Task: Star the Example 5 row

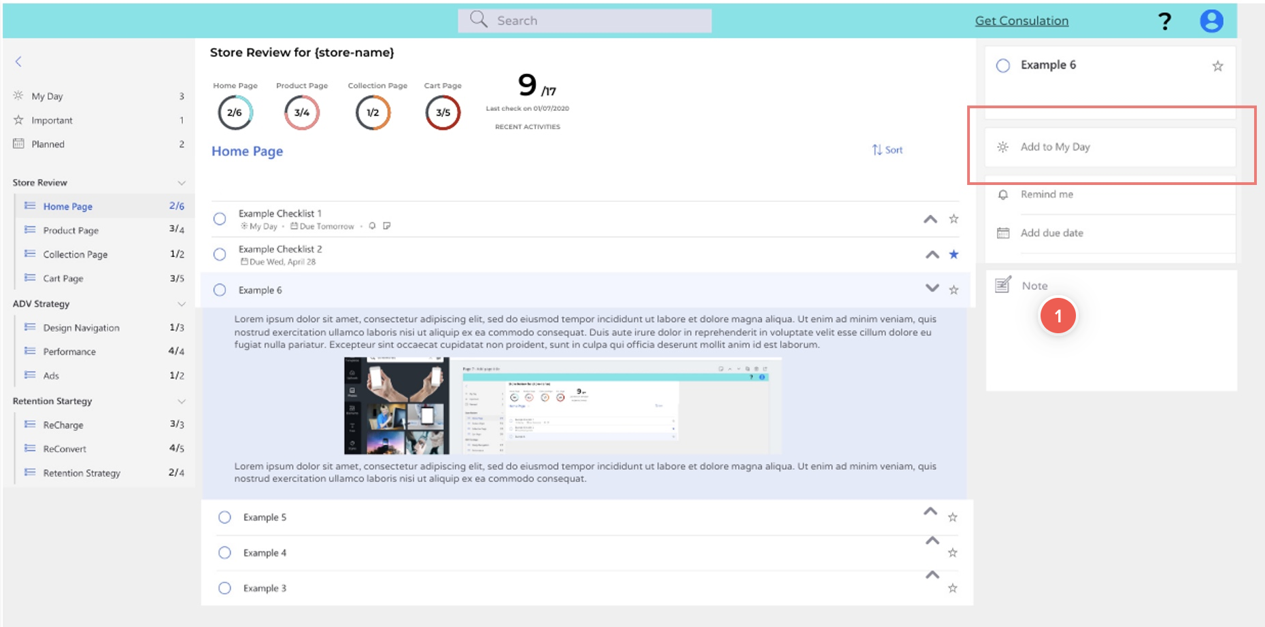Action: tap(952, 518)
